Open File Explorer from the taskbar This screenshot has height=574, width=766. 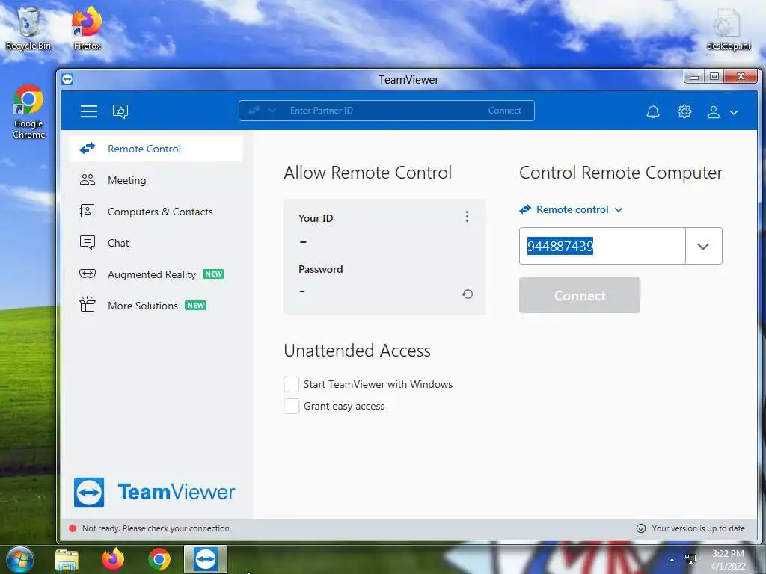67,559
